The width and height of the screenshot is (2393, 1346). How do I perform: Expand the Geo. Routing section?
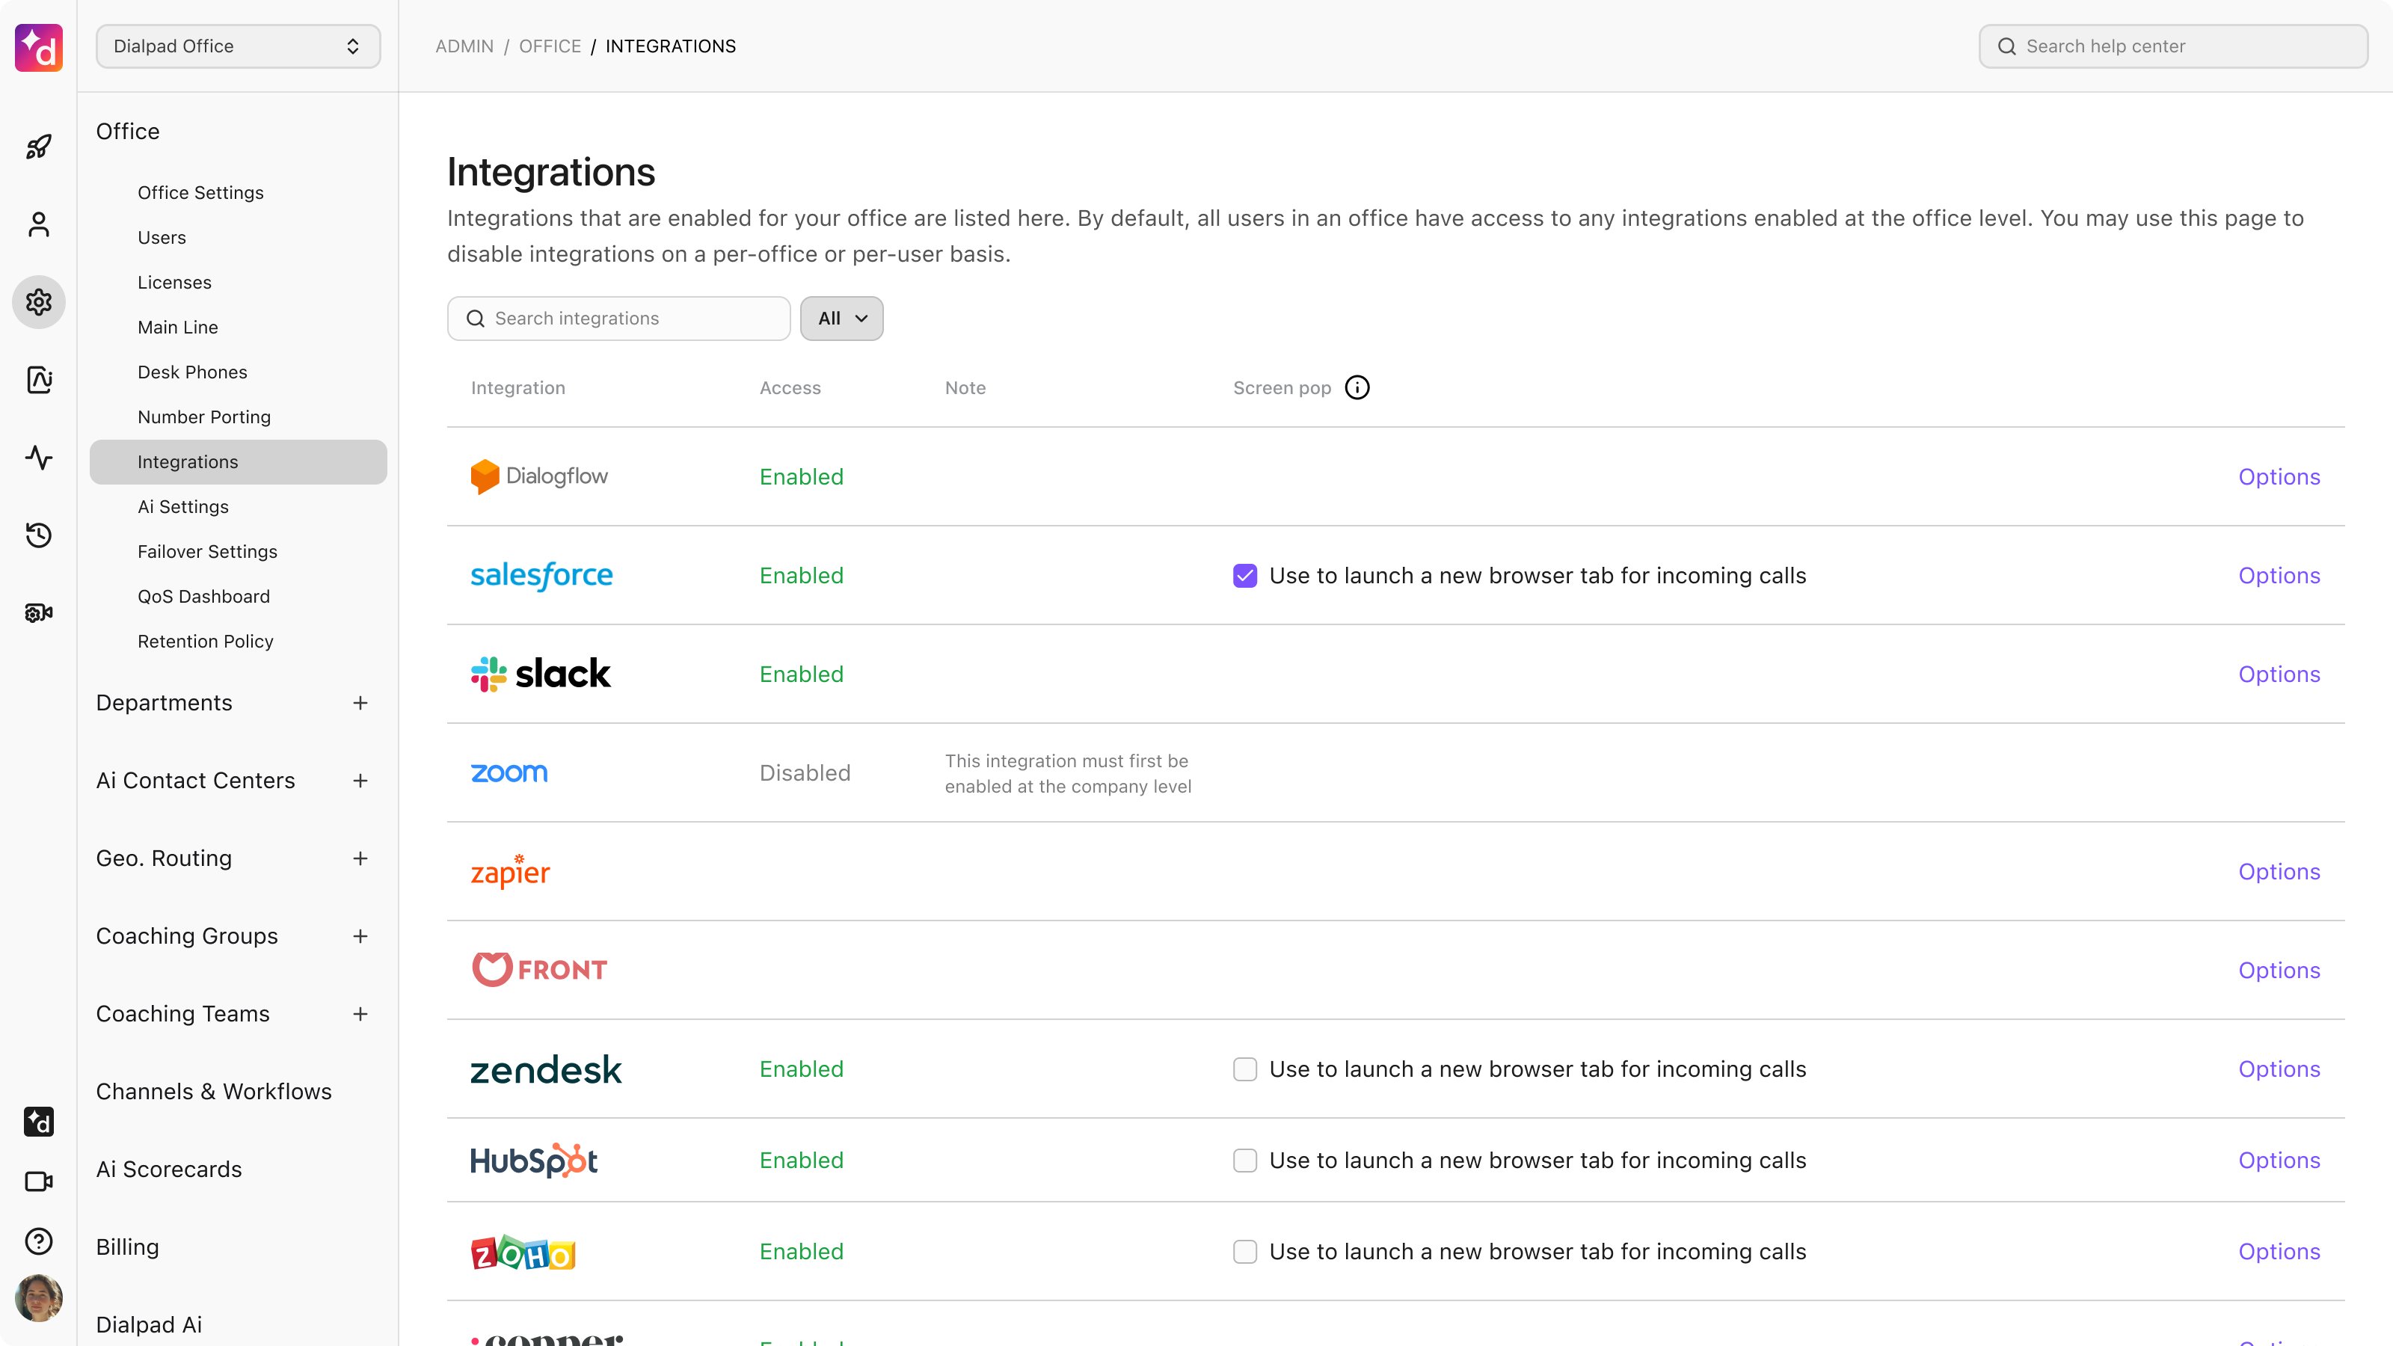coord(360,858)
